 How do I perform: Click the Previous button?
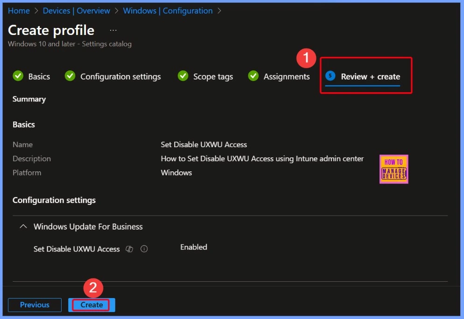click(x=35, y=305)
